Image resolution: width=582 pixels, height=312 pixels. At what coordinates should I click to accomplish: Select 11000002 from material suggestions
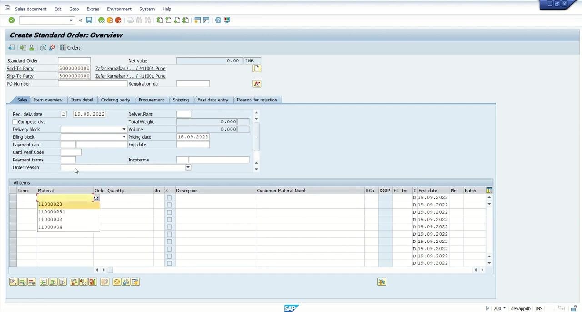point(68,220)
